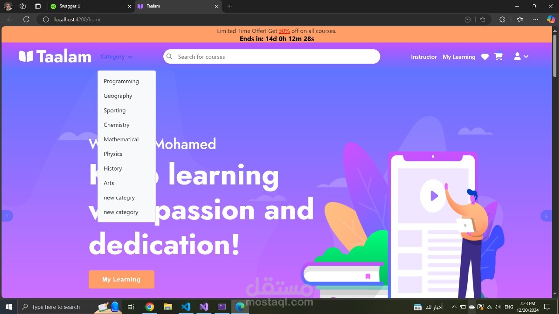Click the address bar URL

pyautogui.click(x=78, y=19)
